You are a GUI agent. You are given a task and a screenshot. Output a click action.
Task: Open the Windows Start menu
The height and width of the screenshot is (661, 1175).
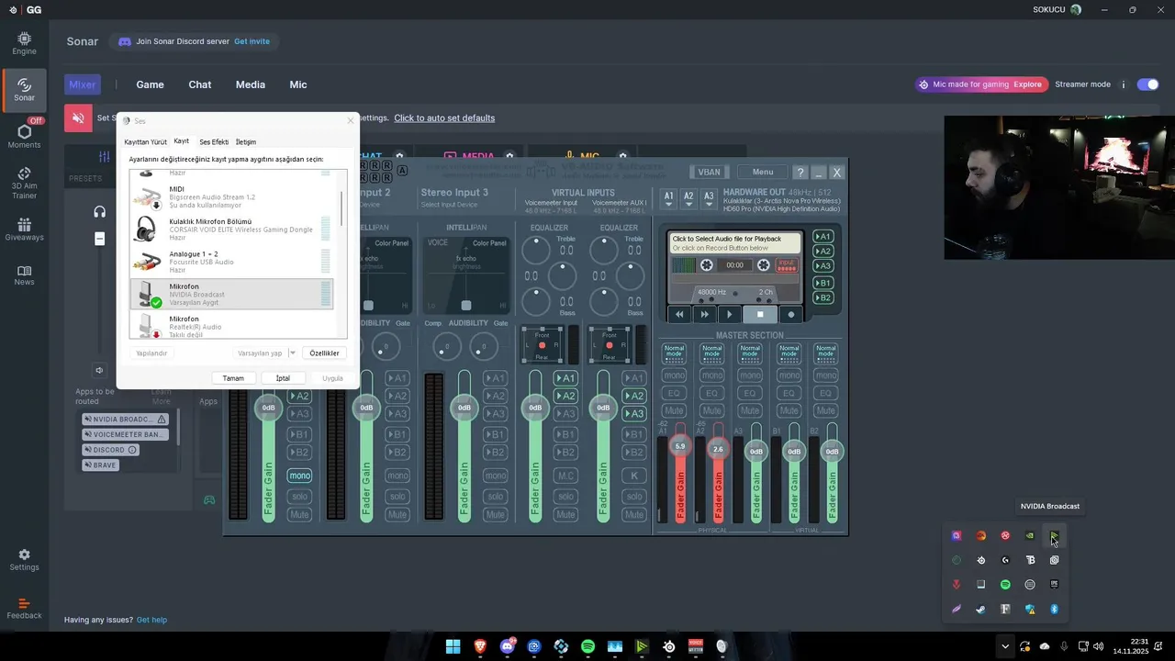pyautogui.click(x=453, y=646)
